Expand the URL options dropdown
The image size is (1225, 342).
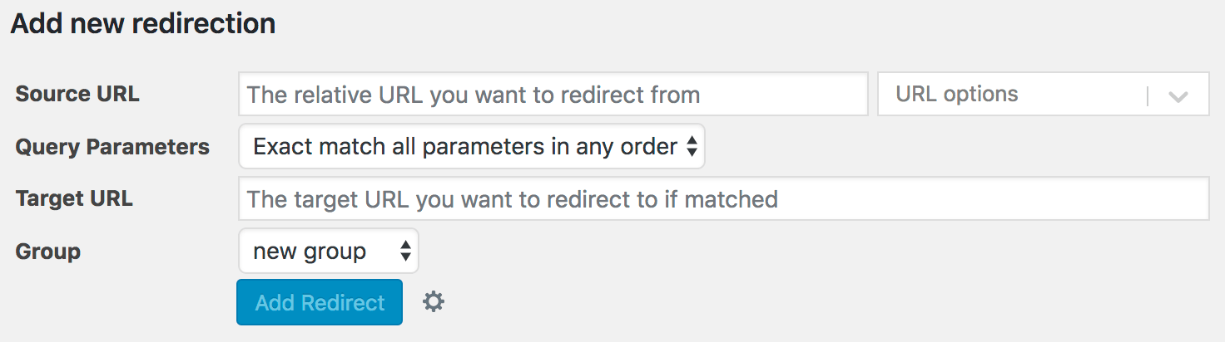(x=1043, y=95)
